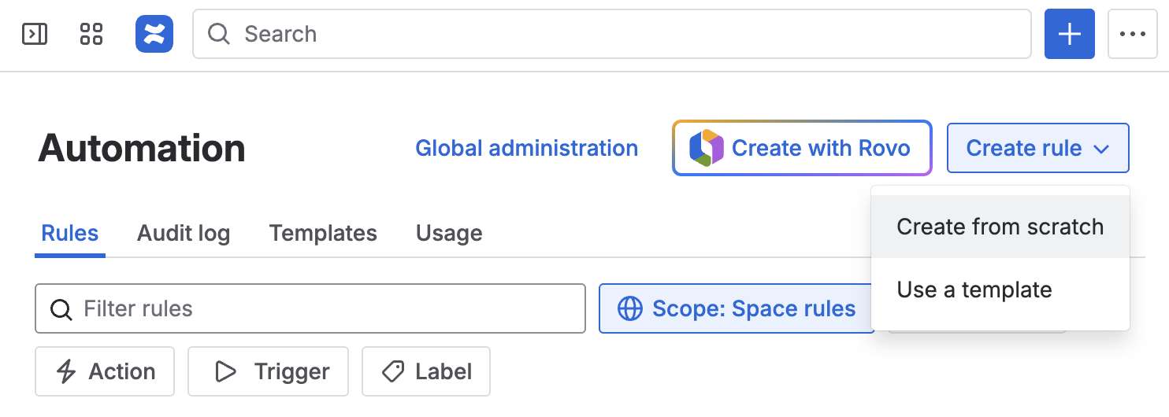Image resolution: width=1169 pixels, height=417 pixels.
Task: Choose Use a template menu option
Action: (974, 290)
